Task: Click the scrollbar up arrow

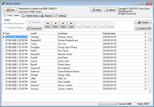Action: coord(150,33)
